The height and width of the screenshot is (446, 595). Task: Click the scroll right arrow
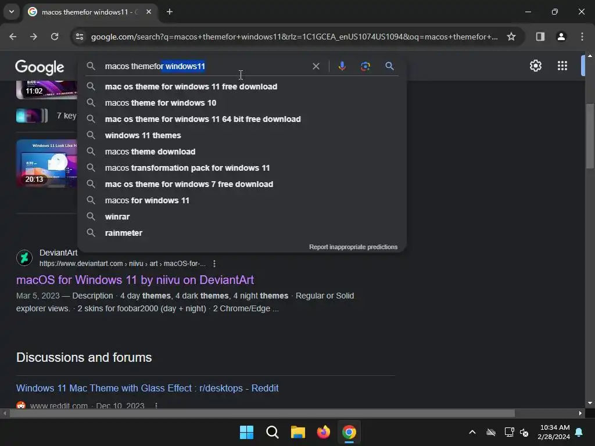tap(580, 413)
